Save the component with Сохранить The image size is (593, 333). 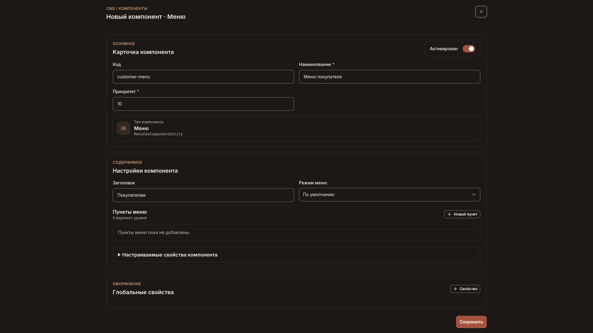point(471,322)
